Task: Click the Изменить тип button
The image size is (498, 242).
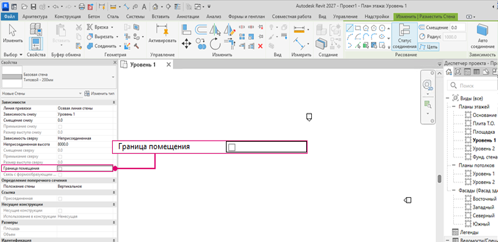Action: 100,94
